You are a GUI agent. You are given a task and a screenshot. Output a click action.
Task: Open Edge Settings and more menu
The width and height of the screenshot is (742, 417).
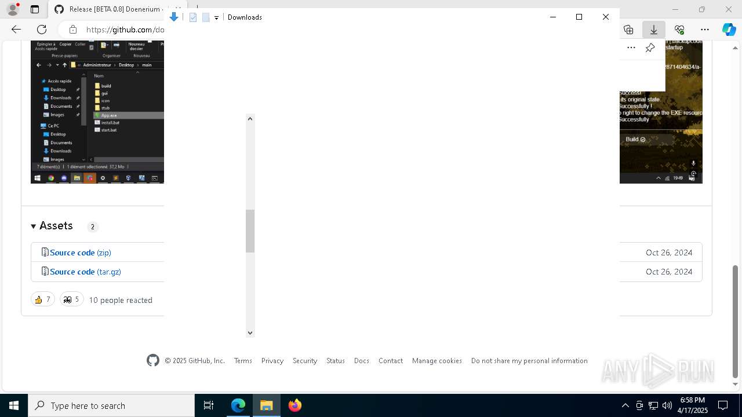click(705, 30)
